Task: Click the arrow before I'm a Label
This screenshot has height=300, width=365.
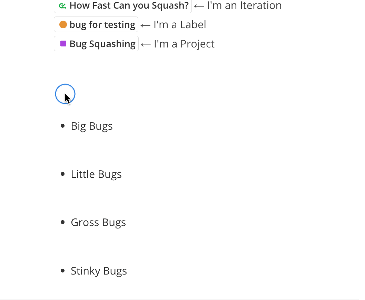Action: pyautogui.click(x=146, y=25)
